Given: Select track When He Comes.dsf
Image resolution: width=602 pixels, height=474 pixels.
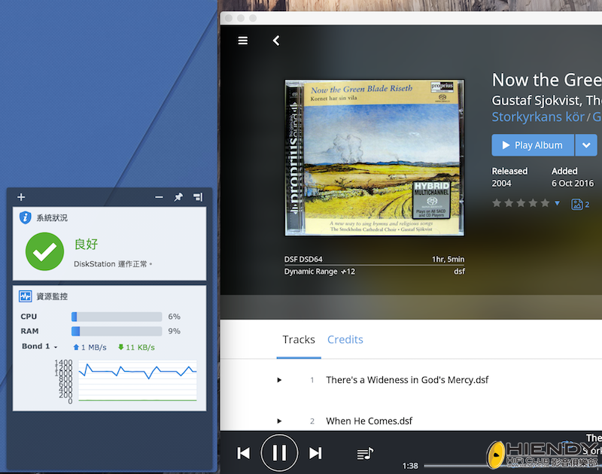Looking at the screenshot, I should coord(369,421).
